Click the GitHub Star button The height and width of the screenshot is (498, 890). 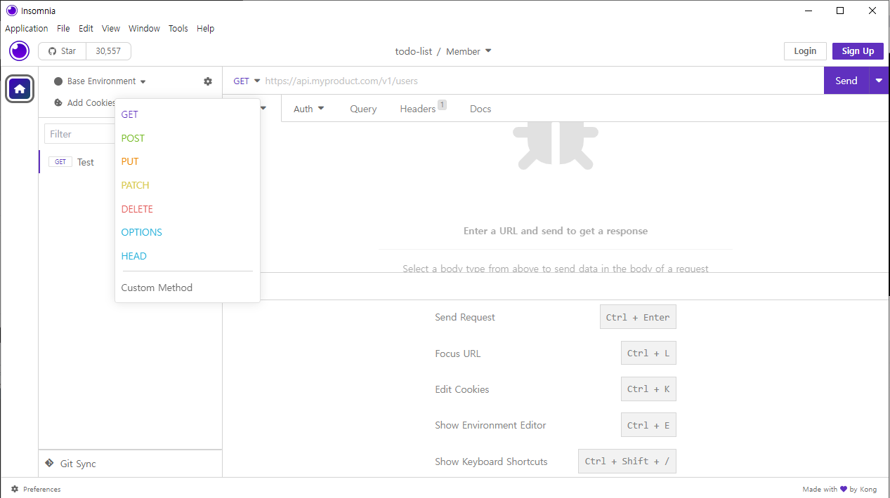(62, 51)
